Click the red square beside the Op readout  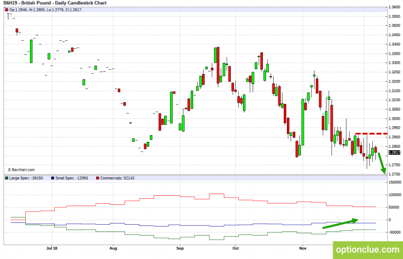(7, 10)
